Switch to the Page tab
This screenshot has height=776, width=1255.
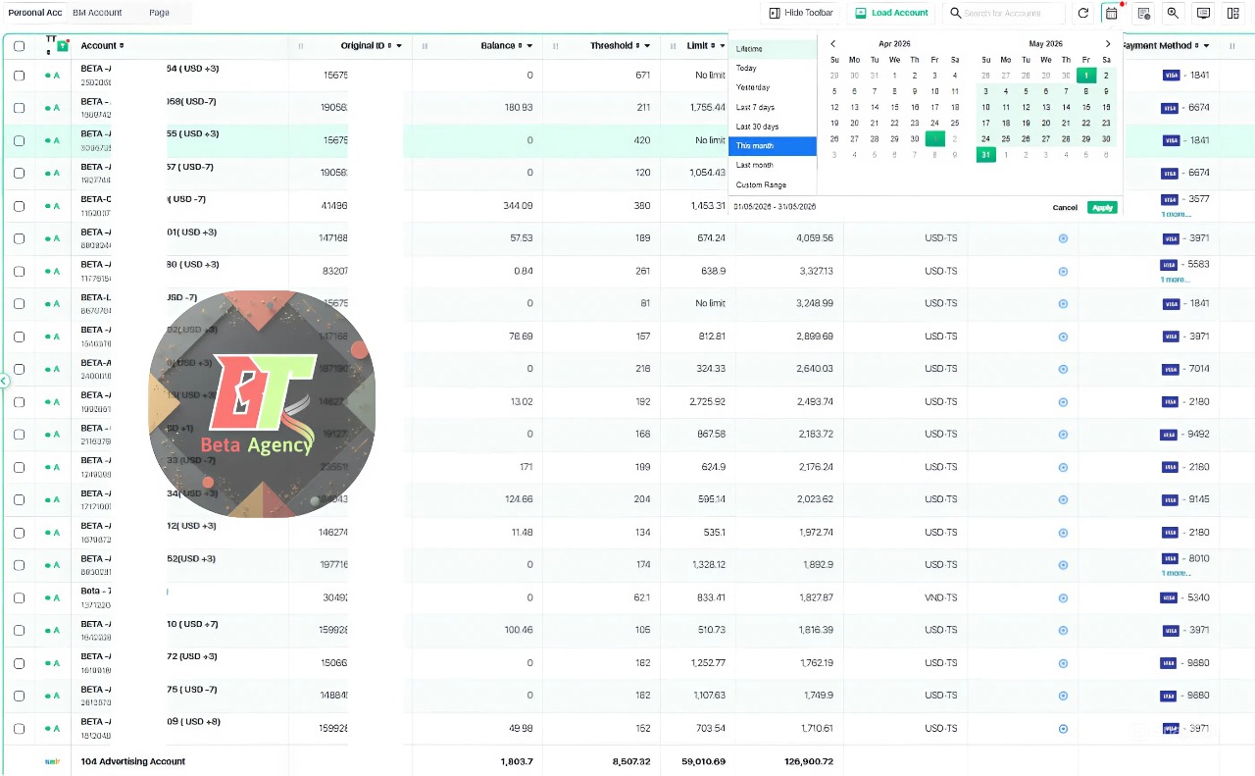159,13
